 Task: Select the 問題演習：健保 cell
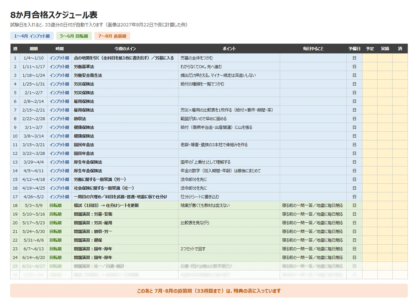pyautogui.click(x=125, y=240)
